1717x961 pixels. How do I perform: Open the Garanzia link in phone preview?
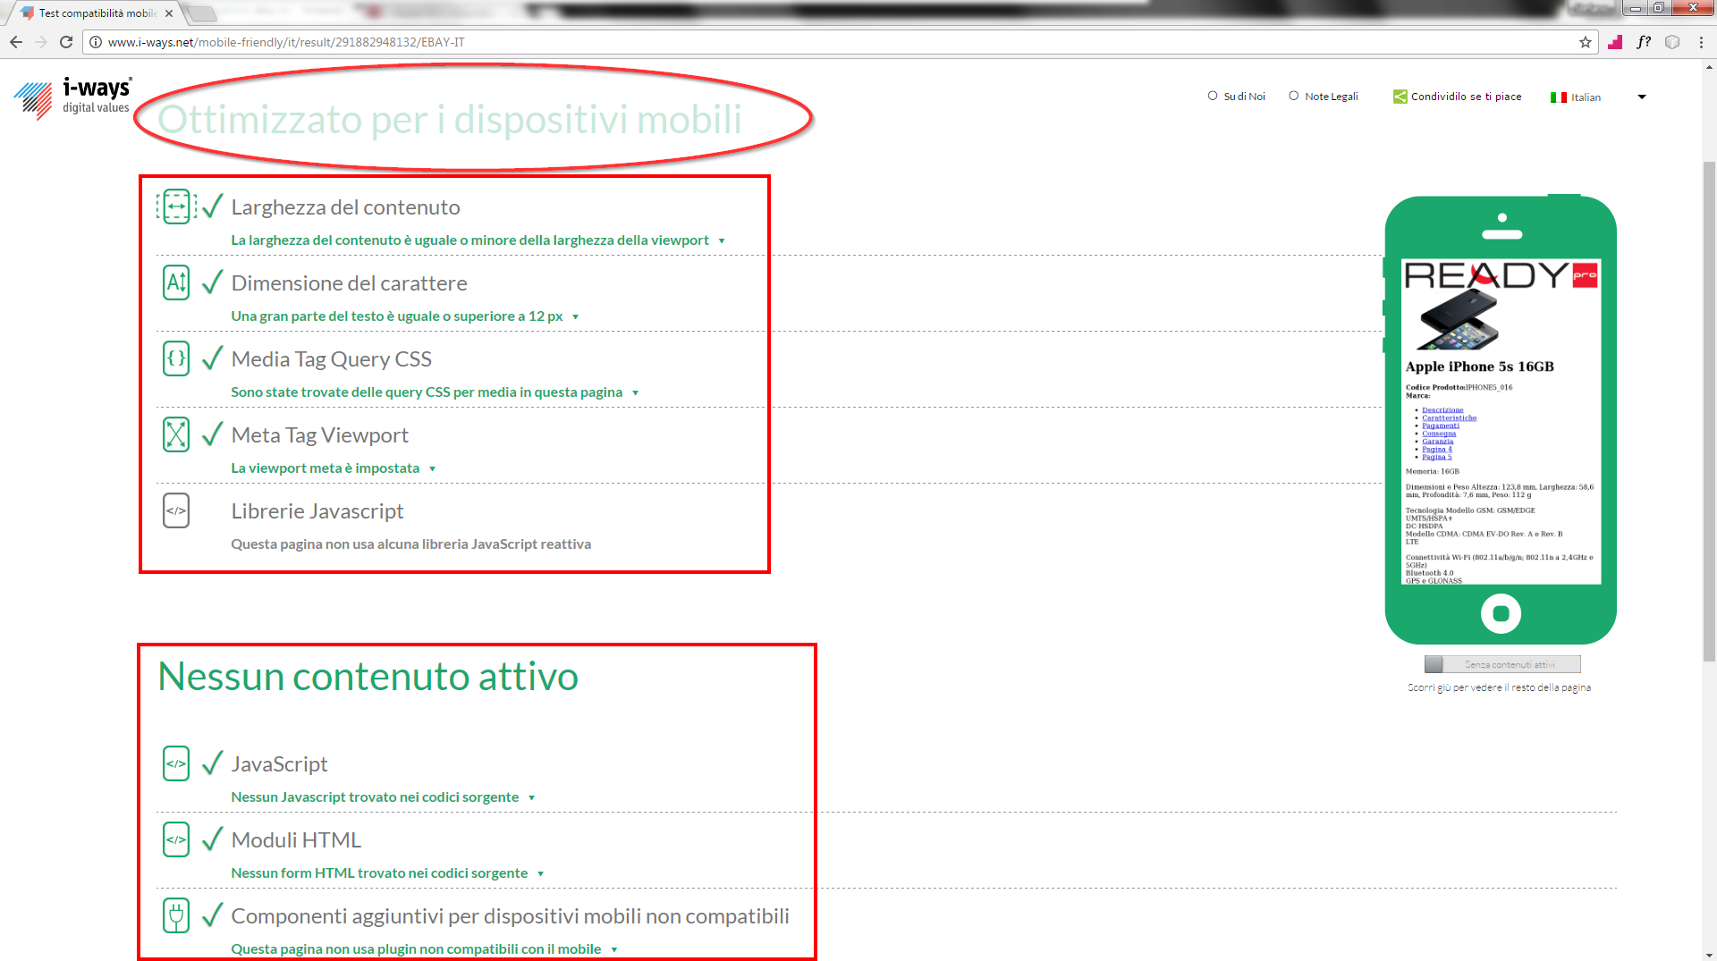coord(1438,441)
